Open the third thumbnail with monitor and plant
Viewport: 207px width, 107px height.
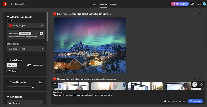pyautogui.click(x=146, y=86)
